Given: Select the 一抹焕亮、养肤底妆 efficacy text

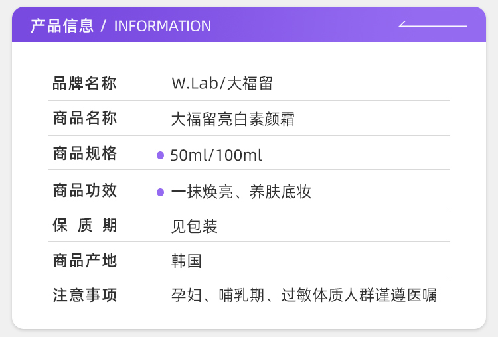Looking at the screenshot, I should click(x=241, y=192).
